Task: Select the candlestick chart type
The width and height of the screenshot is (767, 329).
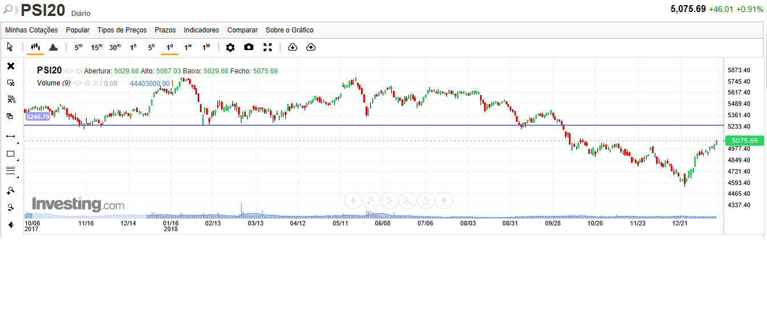Action: click(35, 47)
